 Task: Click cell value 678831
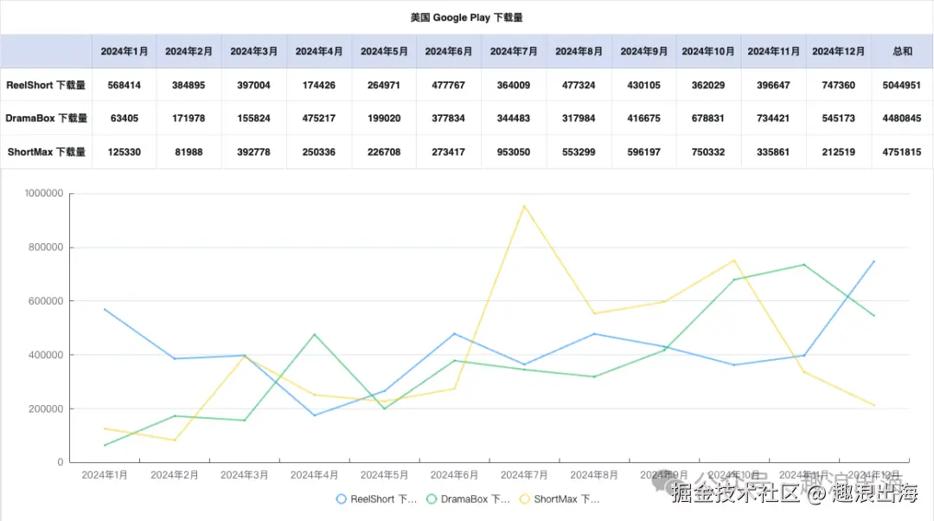(x=708, y=118)
